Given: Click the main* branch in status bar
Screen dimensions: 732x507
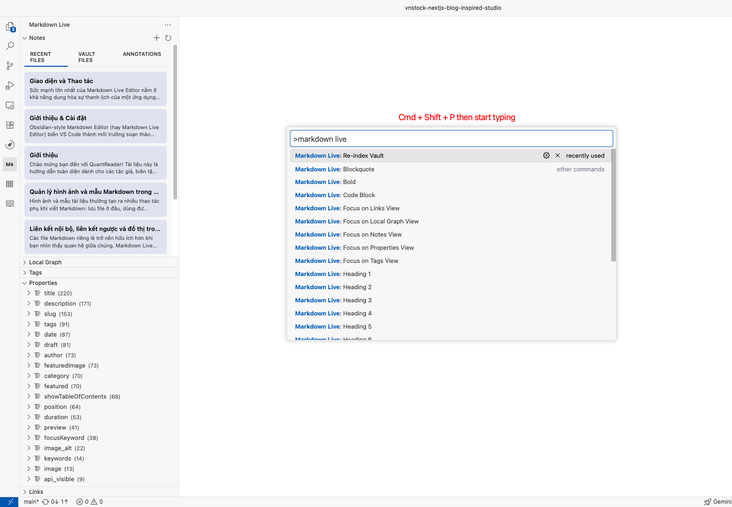Looking at the screenshot, I should click(31, 502).
